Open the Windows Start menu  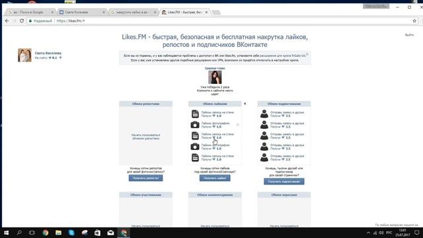pos(6,233)
